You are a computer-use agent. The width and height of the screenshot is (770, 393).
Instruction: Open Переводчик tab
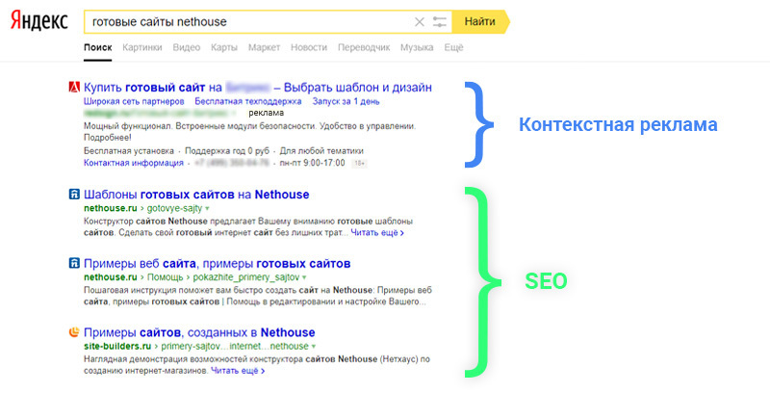(364, 47)
